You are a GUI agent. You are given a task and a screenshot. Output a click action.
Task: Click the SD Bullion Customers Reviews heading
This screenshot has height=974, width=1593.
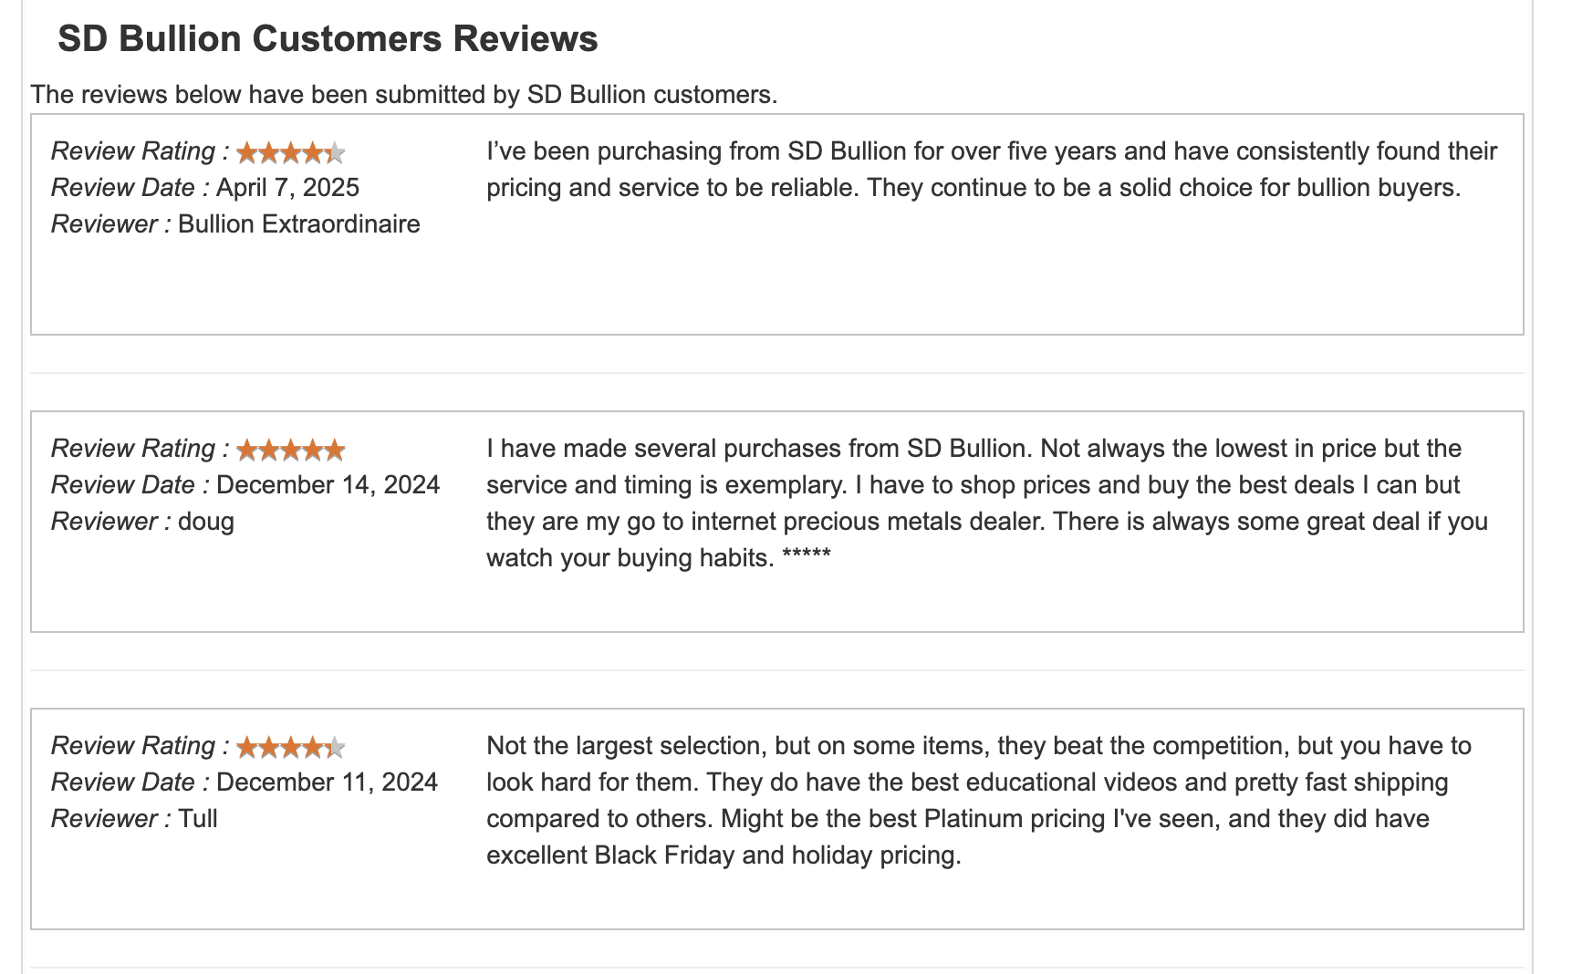[x=328, y=39]
